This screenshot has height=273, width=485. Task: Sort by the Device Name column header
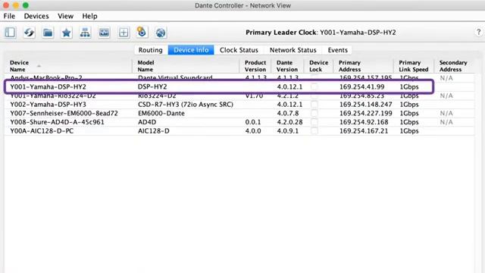[68, 66]
